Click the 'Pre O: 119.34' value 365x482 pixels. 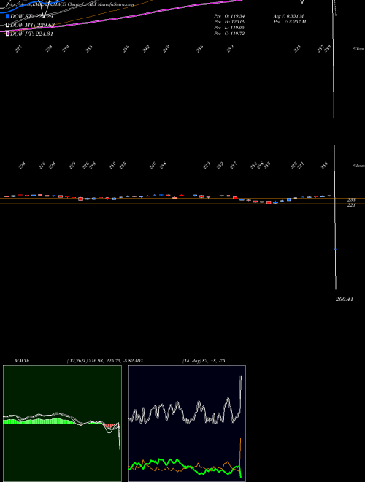tap(229, 15)
